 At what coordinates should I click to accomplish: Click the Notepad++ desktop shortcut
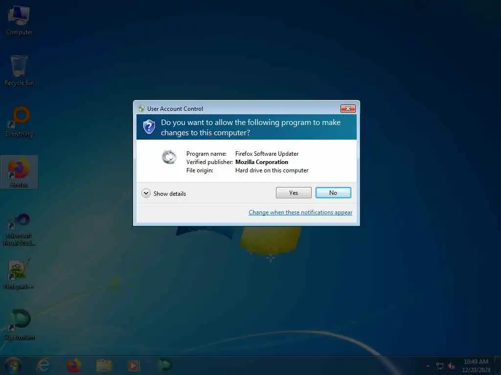pos(19,274)
